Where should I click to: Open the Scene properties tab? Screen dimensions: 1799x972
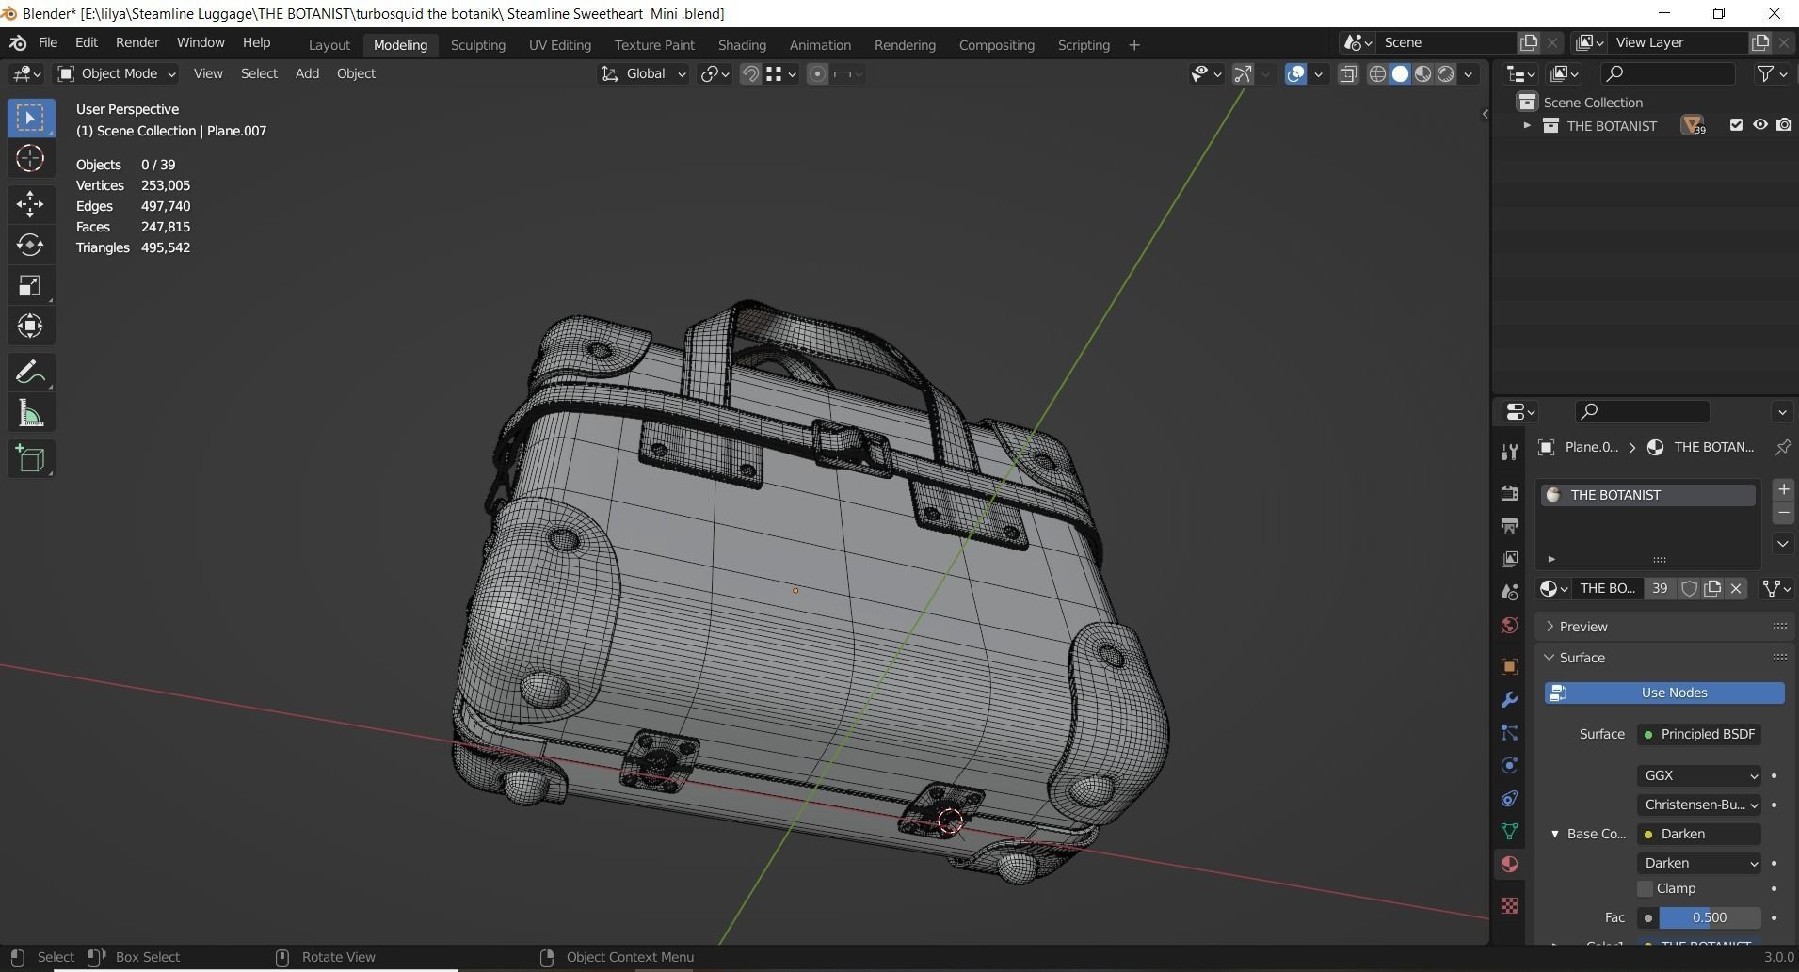[x=1509, y=592]
